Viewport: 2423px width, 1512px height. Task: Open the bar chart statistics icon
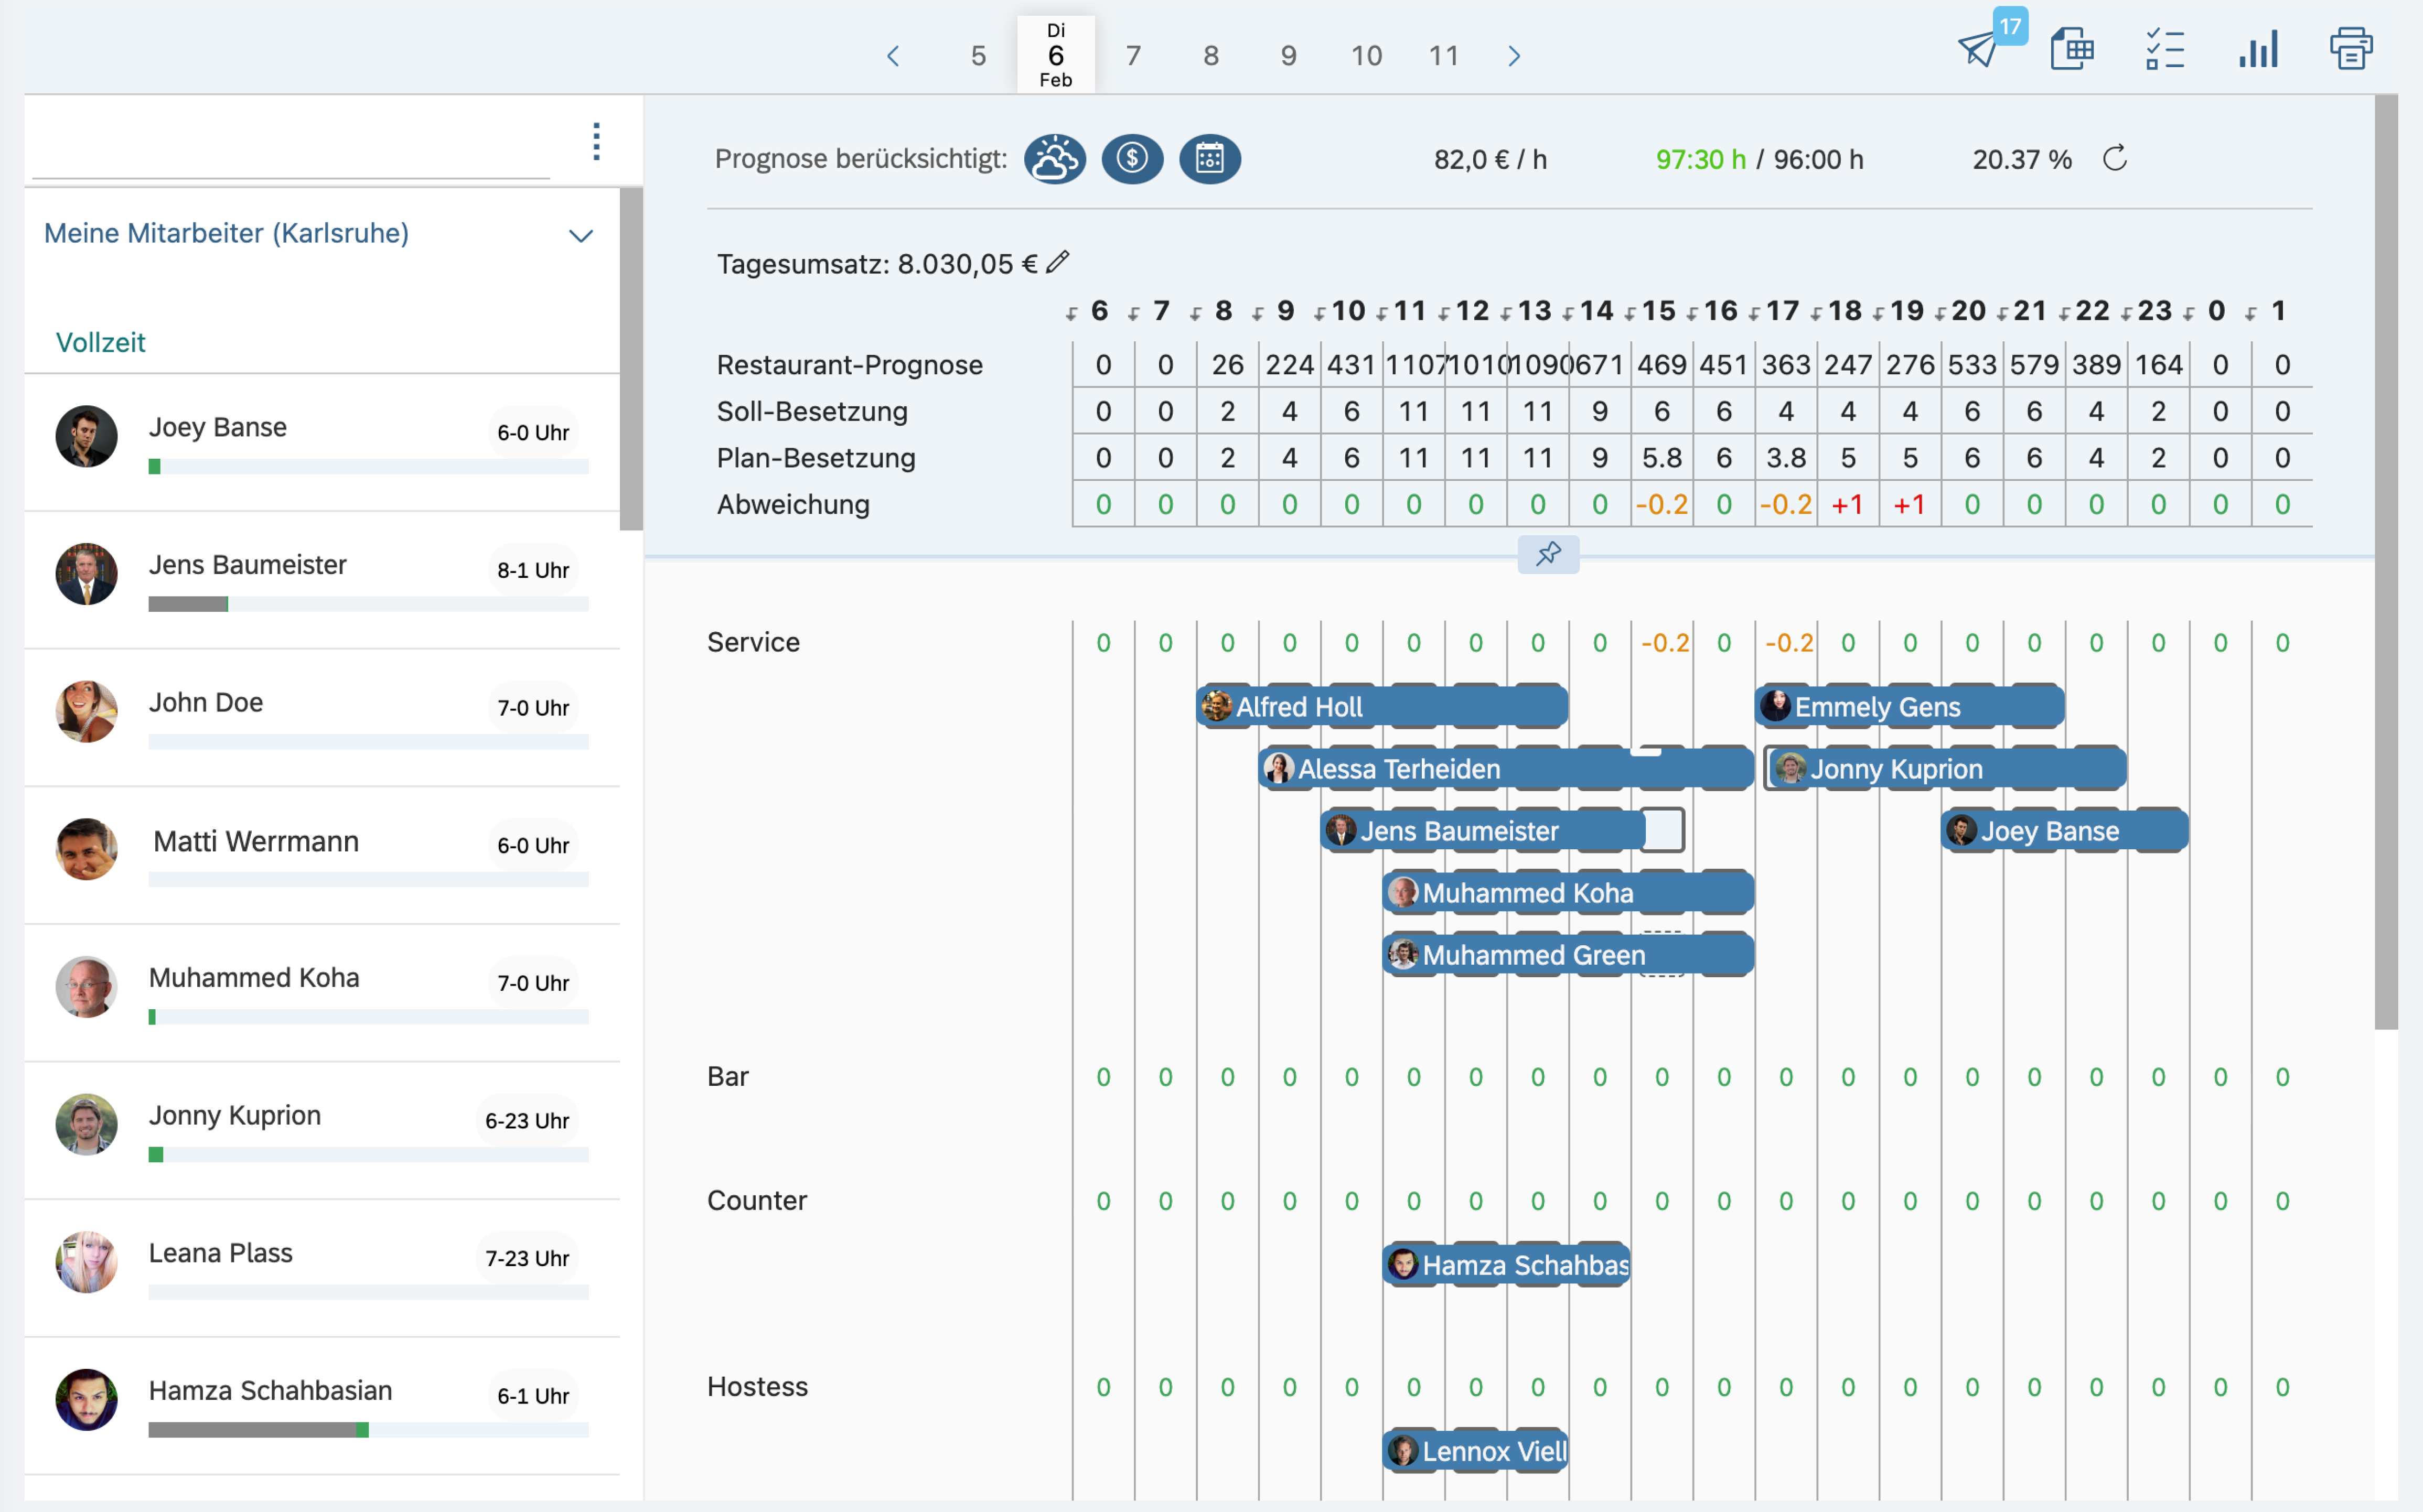pos(2258,49)
